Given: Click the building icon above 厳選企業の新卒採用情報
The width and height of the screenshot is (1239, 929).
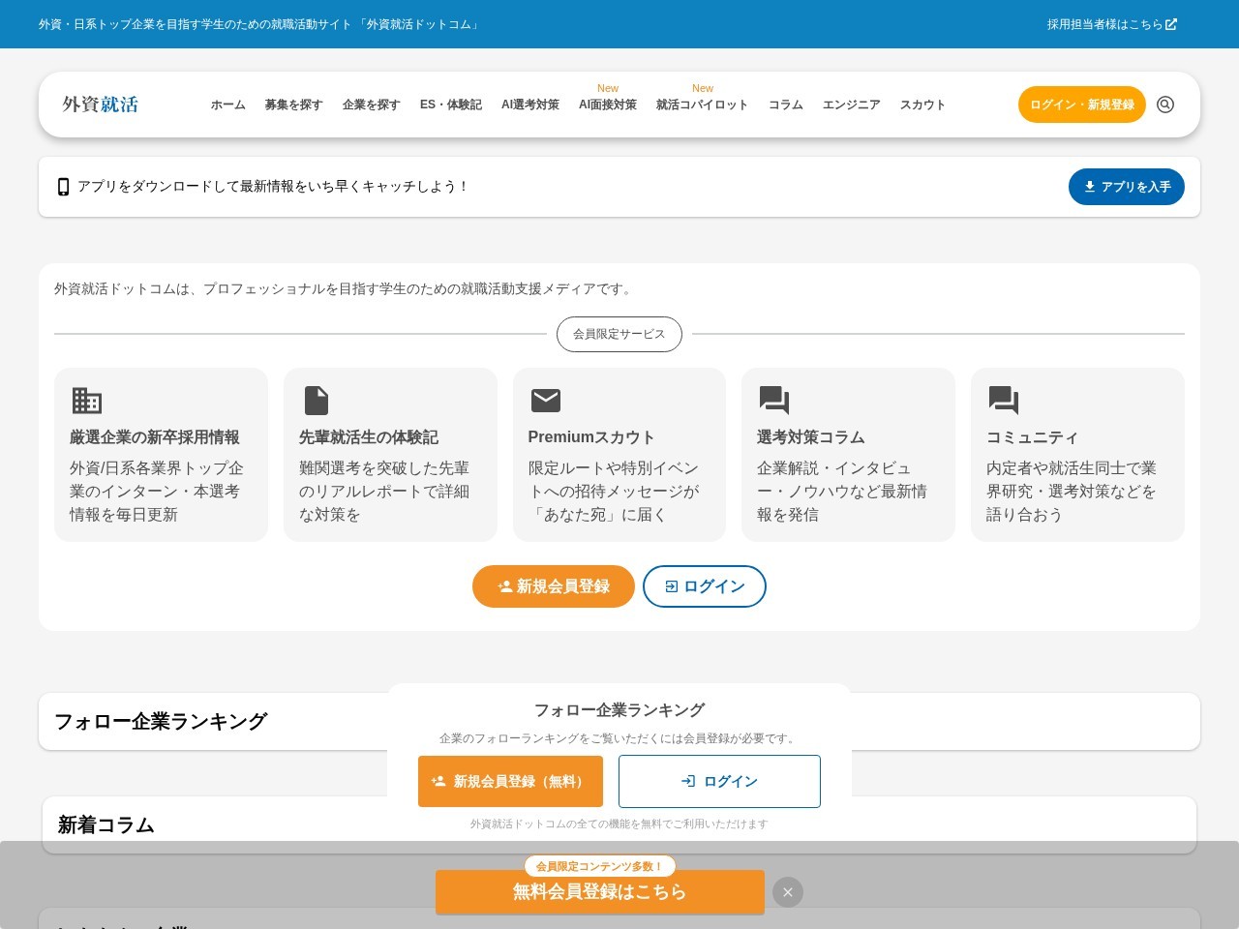Looking at the screenshot, I should click(x=87, y=400).
